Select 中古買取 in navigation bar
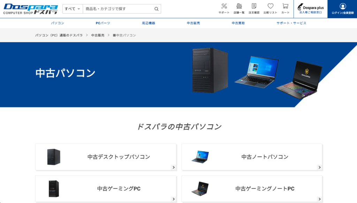The width and height of the screenshot is (357, 203). click(x=238, y=23)
